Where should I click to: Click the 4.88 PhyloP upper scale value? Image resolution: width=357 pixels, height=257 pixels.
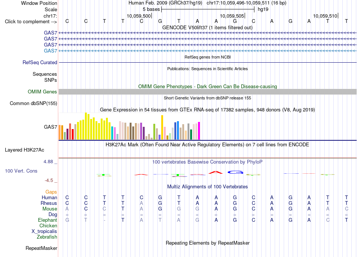(x=48, y=162)
